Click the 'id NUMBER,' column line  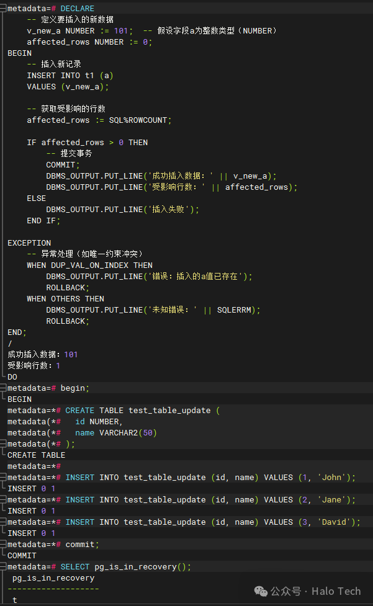99,422
